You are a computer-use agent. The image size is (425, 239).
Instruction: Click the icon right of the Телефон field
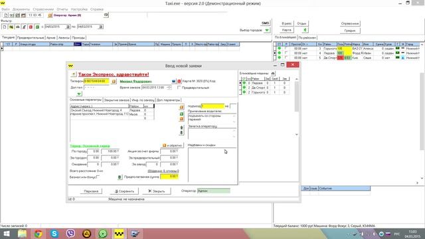pos(114,81)
